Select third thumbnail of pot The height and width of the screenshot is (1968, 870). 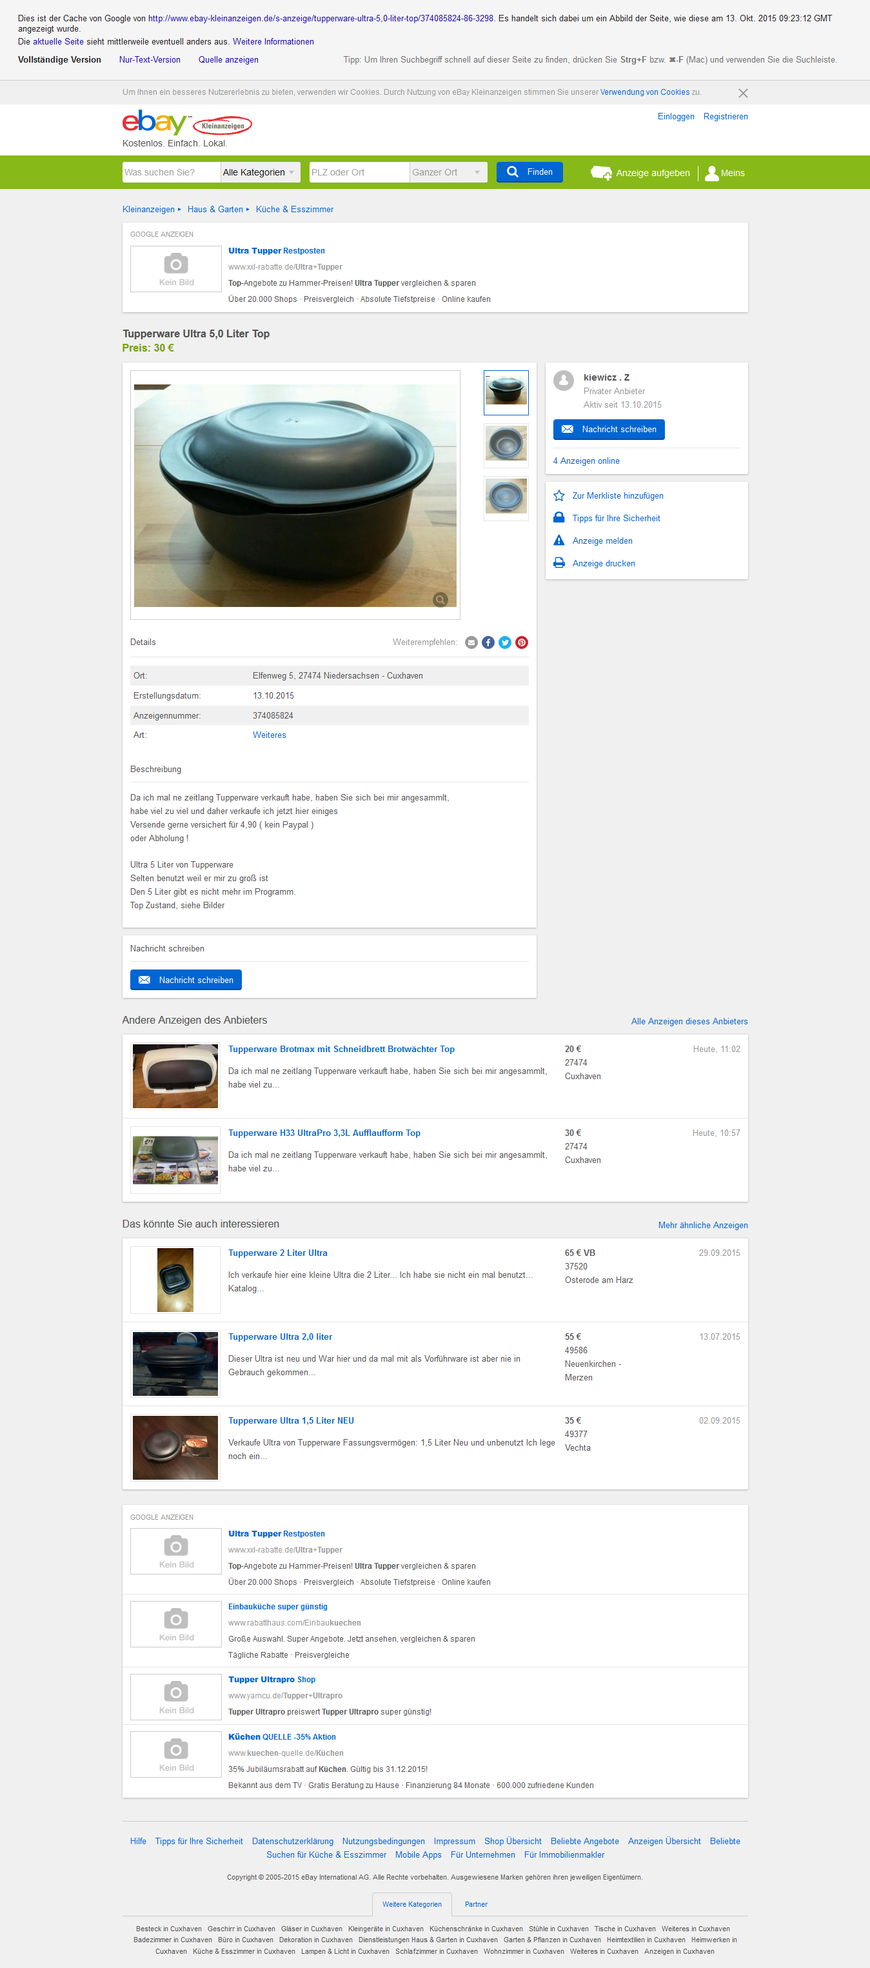tap(506, 497)
